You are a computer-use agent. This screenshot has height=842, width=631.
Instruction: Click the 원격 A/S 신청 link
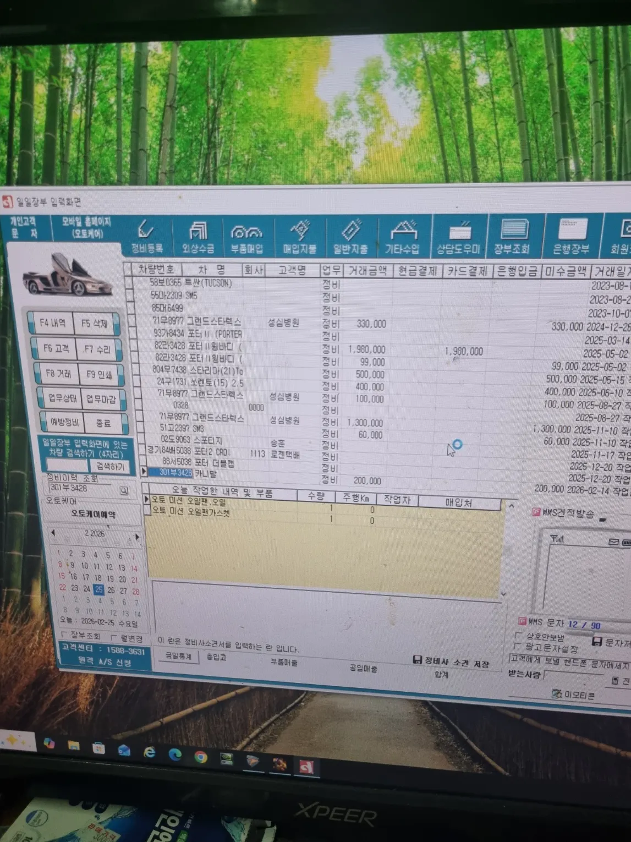(x=105, y=661)
